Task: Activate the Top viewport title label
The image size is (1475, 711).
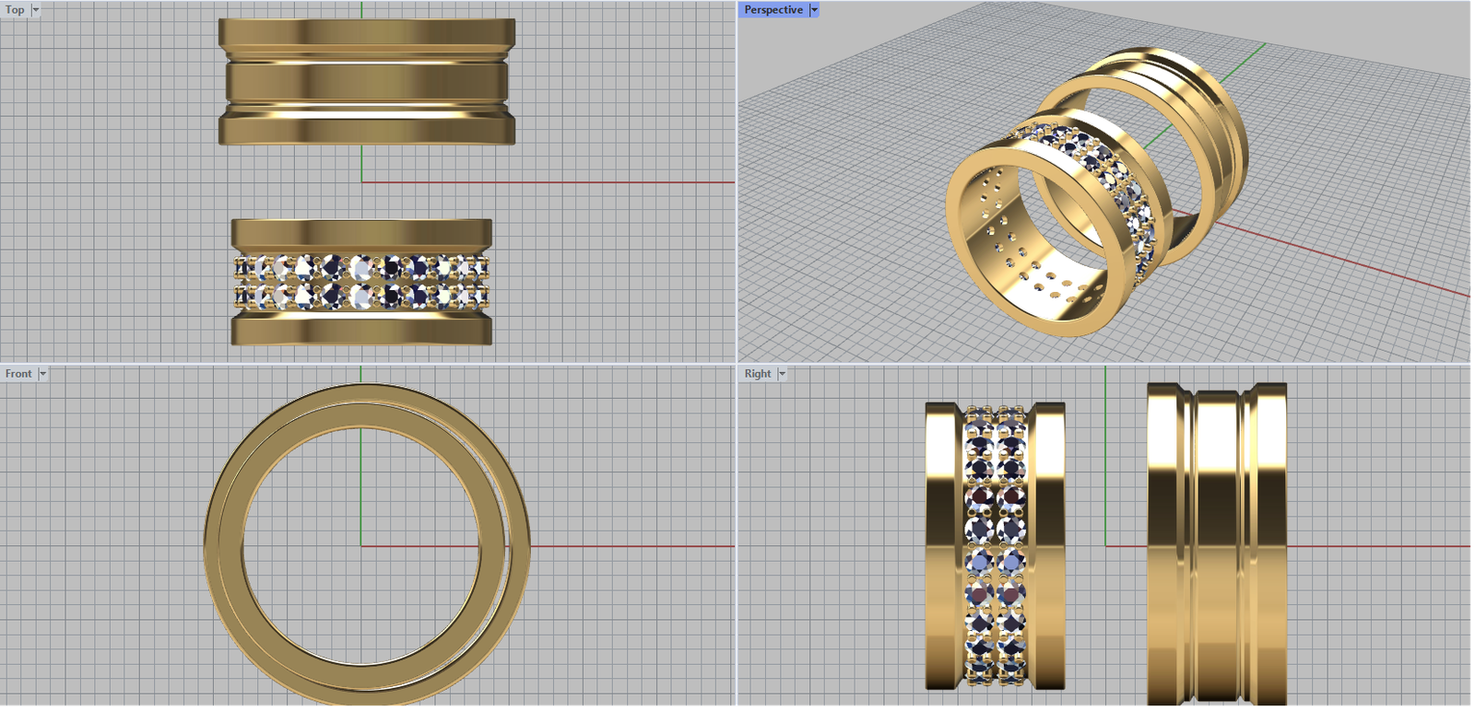Action: pos(15,10)
